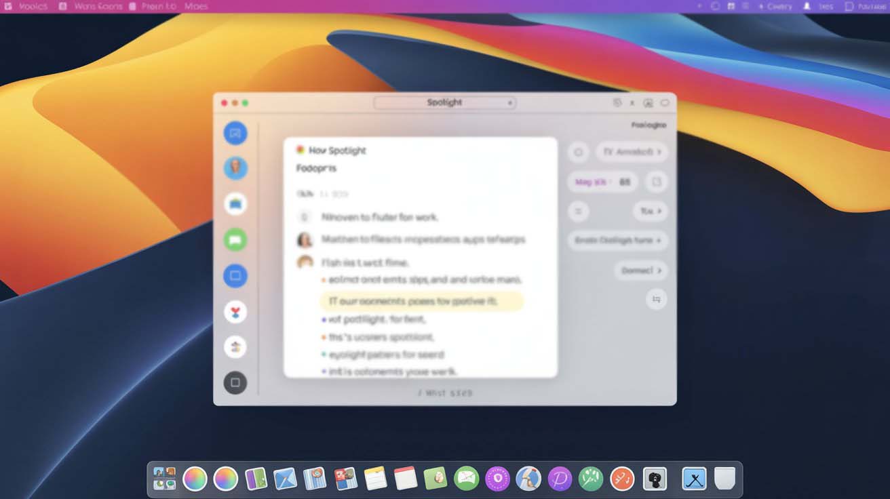Expand the TV Annotoft pill chevron

[x=658, y=152]
